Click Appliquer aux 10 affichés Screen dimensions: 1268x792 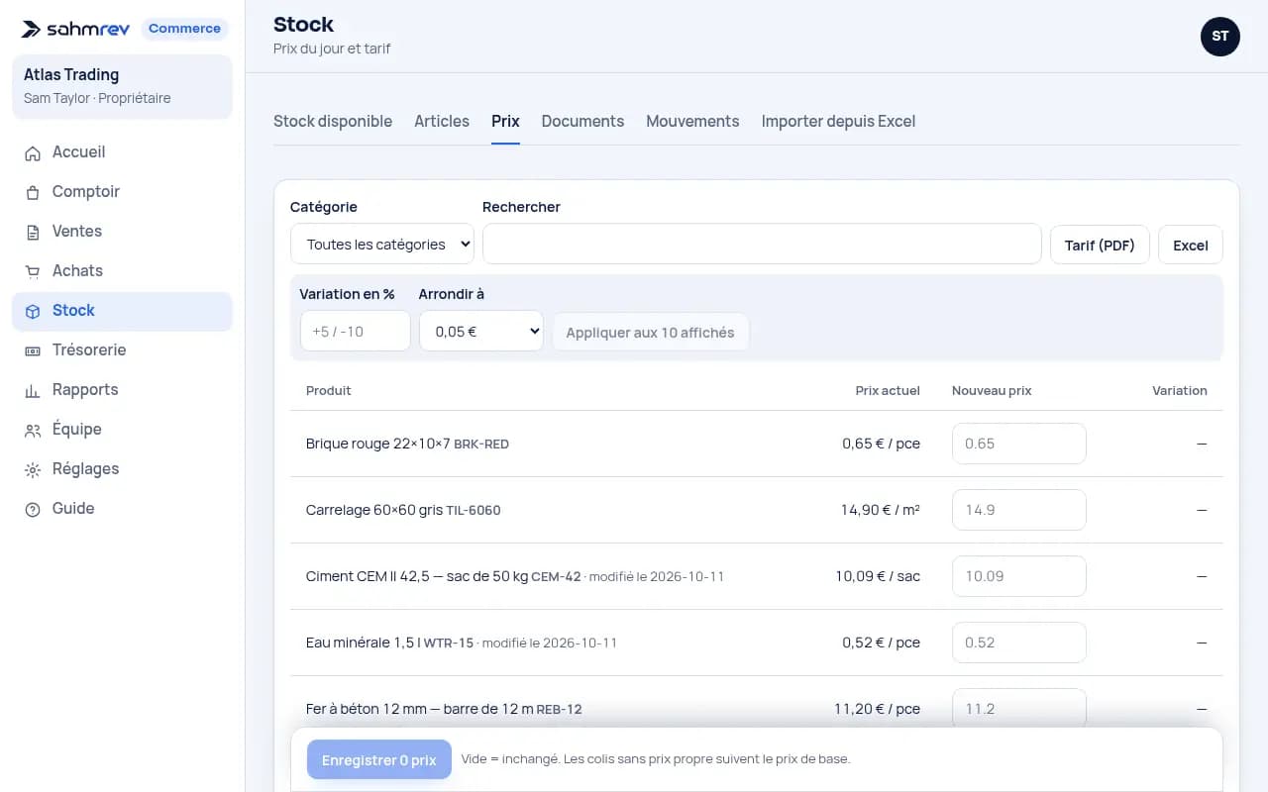tap(650, 332)
